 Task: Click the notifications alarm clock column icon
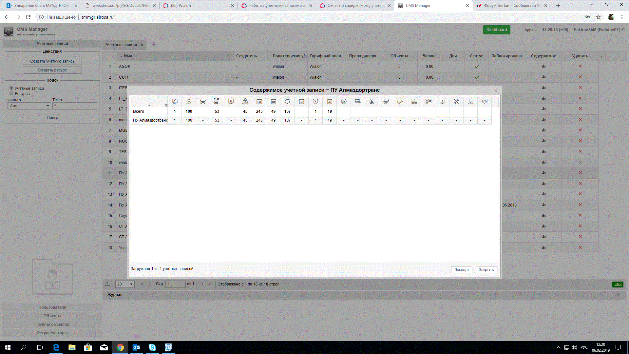coord(315,102)
